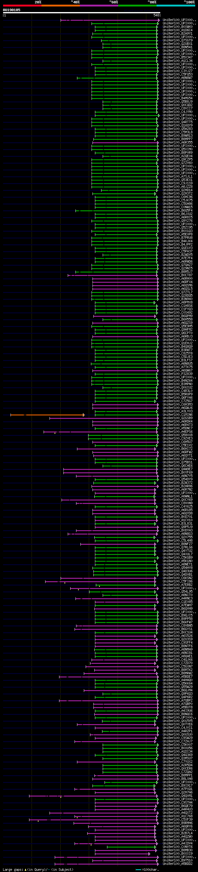Select hit label UniRef100_C5FQ53

177,75
